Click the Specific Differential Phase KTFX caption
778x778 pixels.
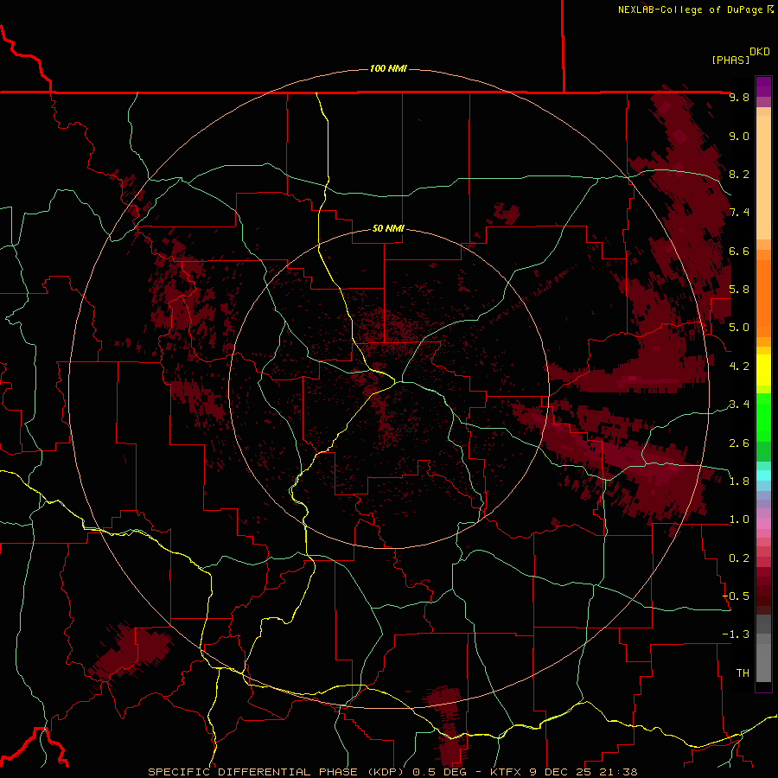point(393,772)
